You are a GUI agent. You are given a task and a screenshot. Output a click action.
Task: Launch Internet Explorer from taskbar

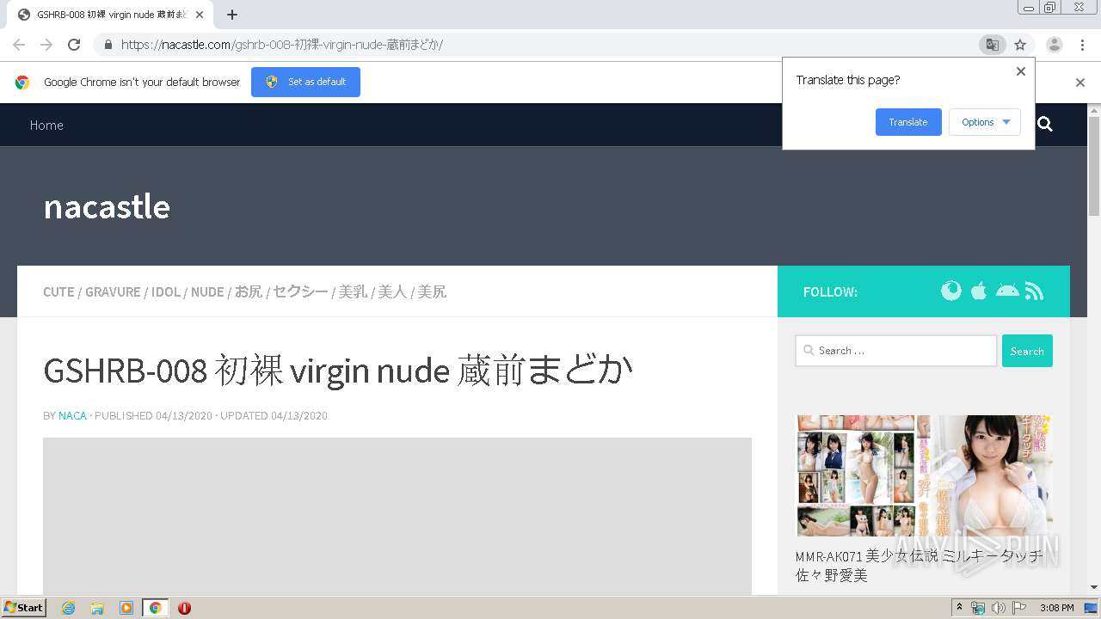[69, 608]
